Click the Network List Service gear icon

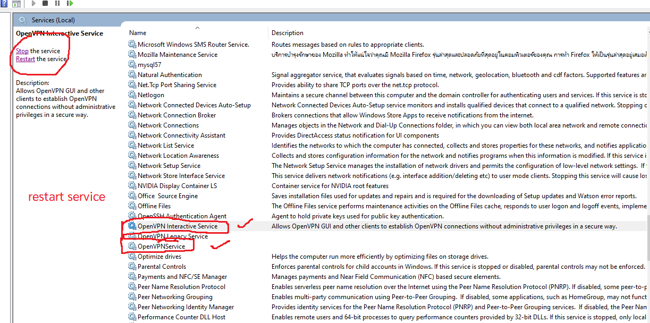(x=132, y=146)
